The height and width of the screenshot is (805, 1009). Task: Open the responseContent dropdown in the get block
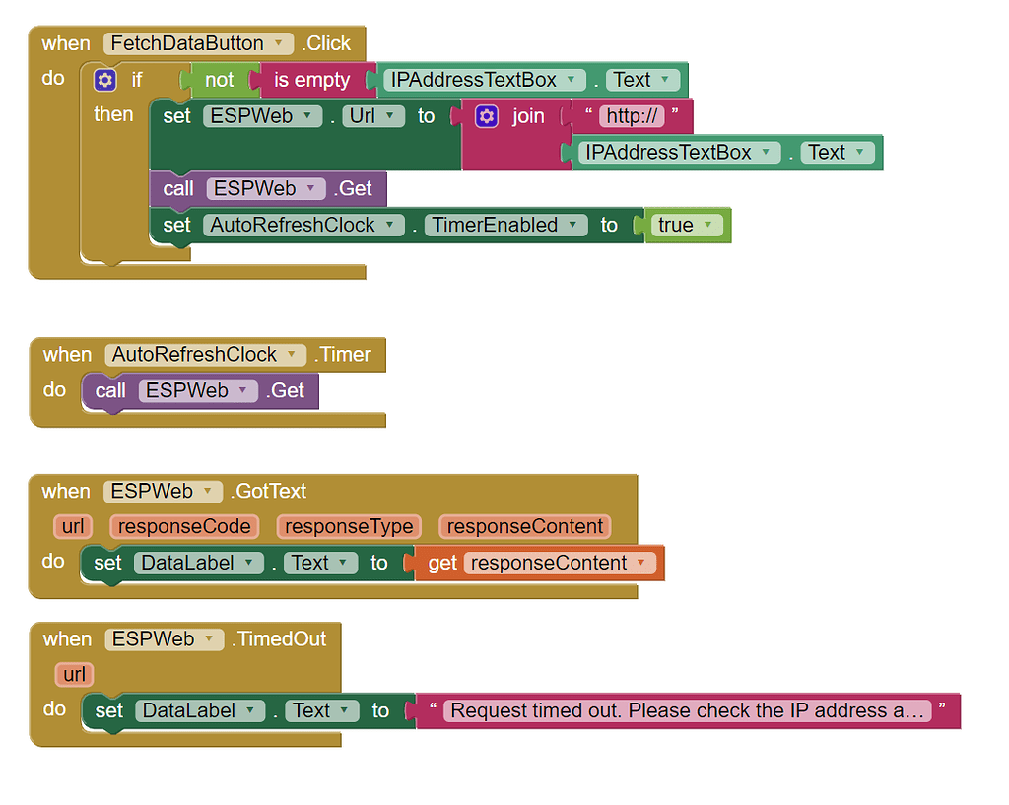click(x=645, y=562)
